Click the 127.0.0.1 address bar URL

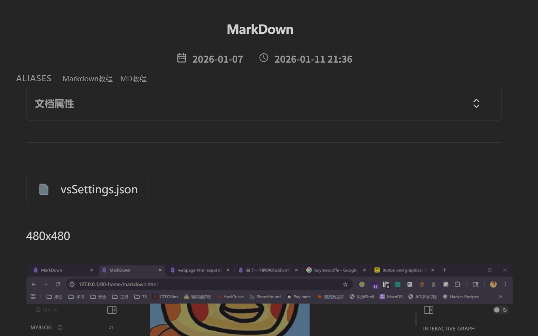(x=118, y=284)
